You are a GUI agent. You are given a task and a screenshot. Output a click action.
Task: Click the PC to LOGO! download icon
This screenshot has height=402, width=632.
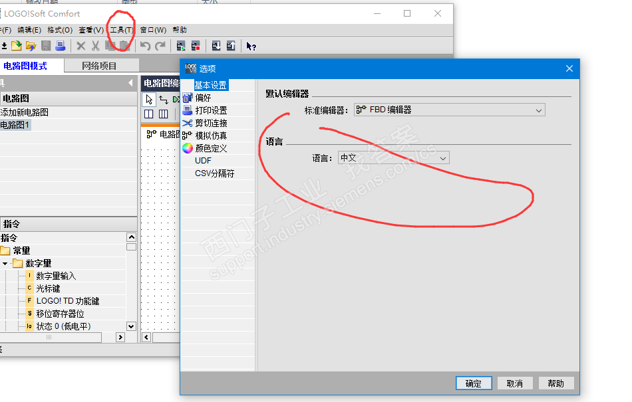pyautogui.click(x=216, y=46)
